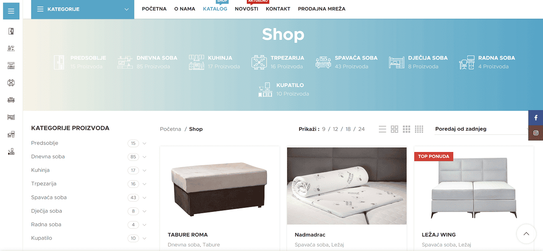Viewport: 543px width, 251px height.
Task: Click the Facebook icon on the right edge
Action: coord(536,118)
